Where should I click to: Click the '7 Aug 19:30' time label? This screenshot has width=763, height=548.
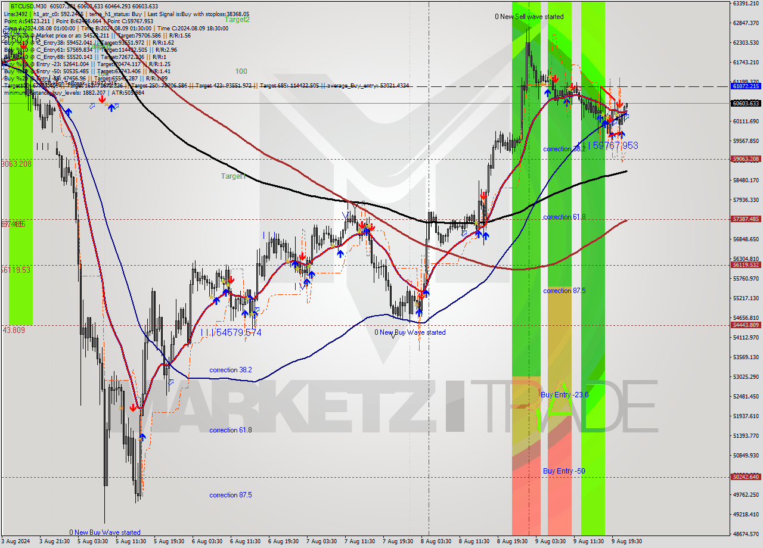click(398, 541)
